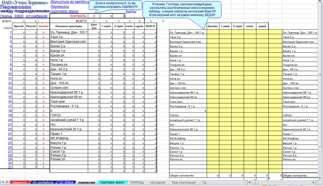Viewport: 323px width, 186px height.
Task: Switch to the Сортовое зерно sheet tab
Action: [x=112, y=182]
